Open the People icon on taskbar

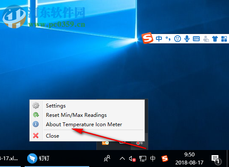click(x=107, y=159)
